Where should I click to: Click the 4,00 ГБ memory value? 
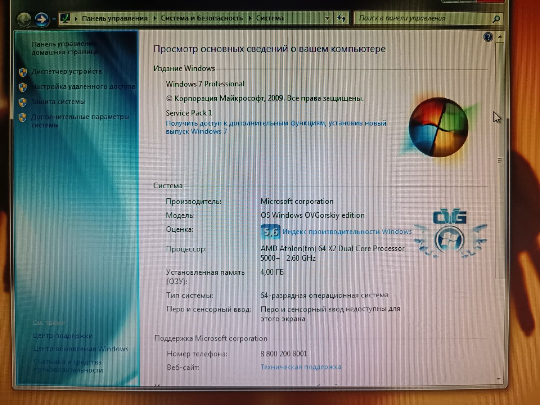272,272
